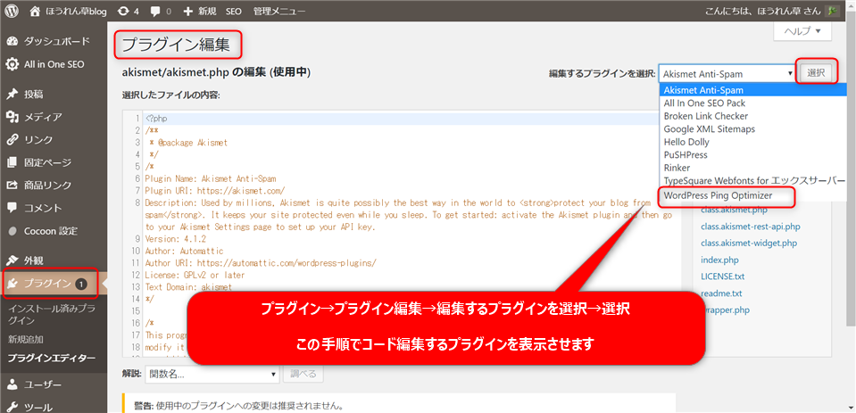Choose Hello Dolly option
The image size is (856, 413).
click(752, 142)
